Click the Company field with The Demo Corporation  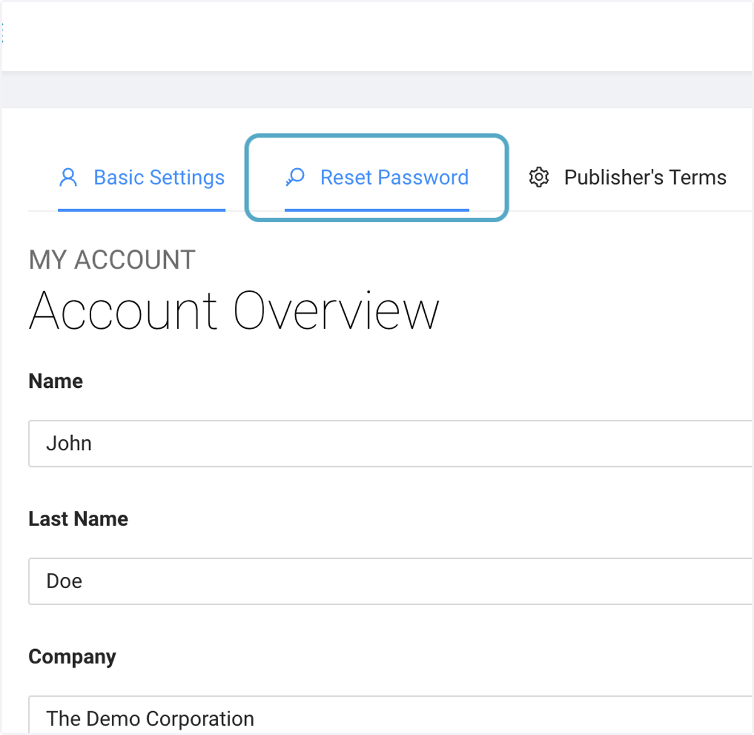point(391,715)
